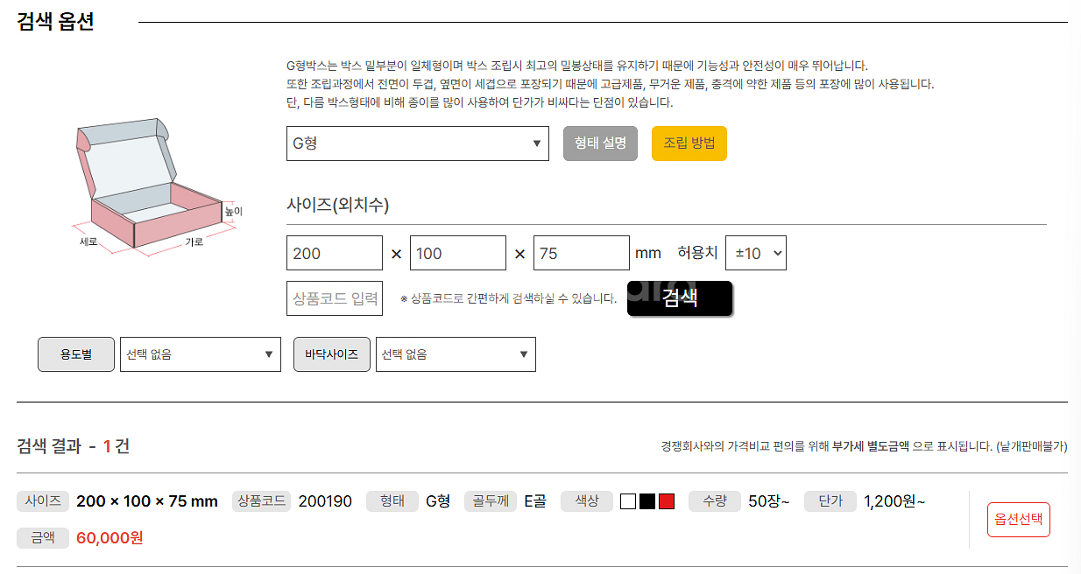Screen dimensions: 1081x574
Task: Click the 사이즈(외치수) heading
Action: 338,205
